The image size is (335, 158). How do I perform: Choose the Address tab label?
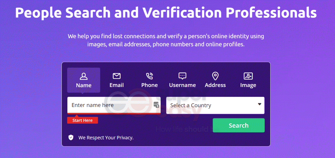click(215, 85)
